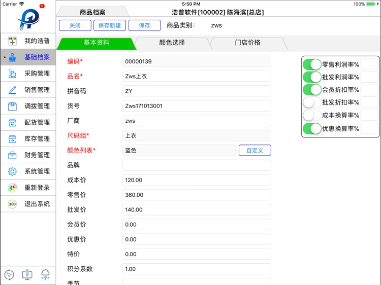Turn off 优惠换算率% switch

(312, 128)
